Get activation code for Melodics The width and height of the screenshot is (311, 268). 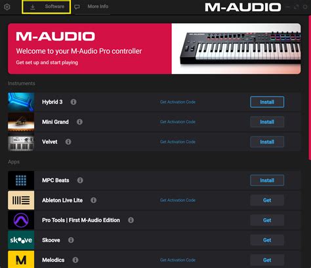tap(178, 260)
